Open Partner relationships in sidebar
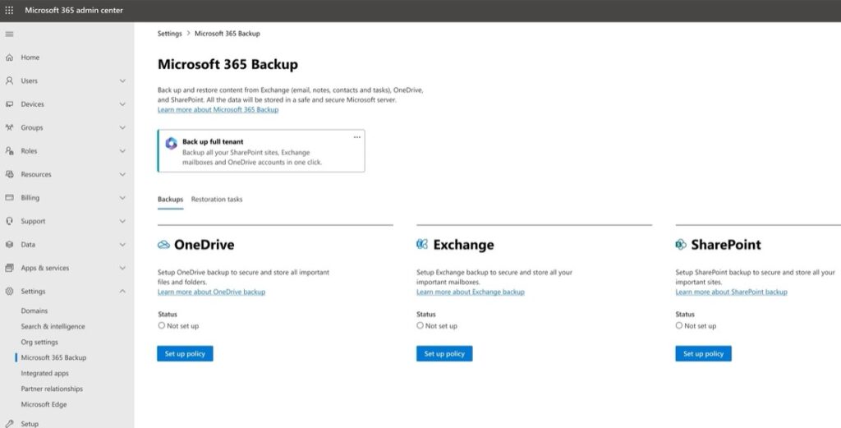Image resolution: width=841 pixels, height=428 pixels. [x=52, y=389]
